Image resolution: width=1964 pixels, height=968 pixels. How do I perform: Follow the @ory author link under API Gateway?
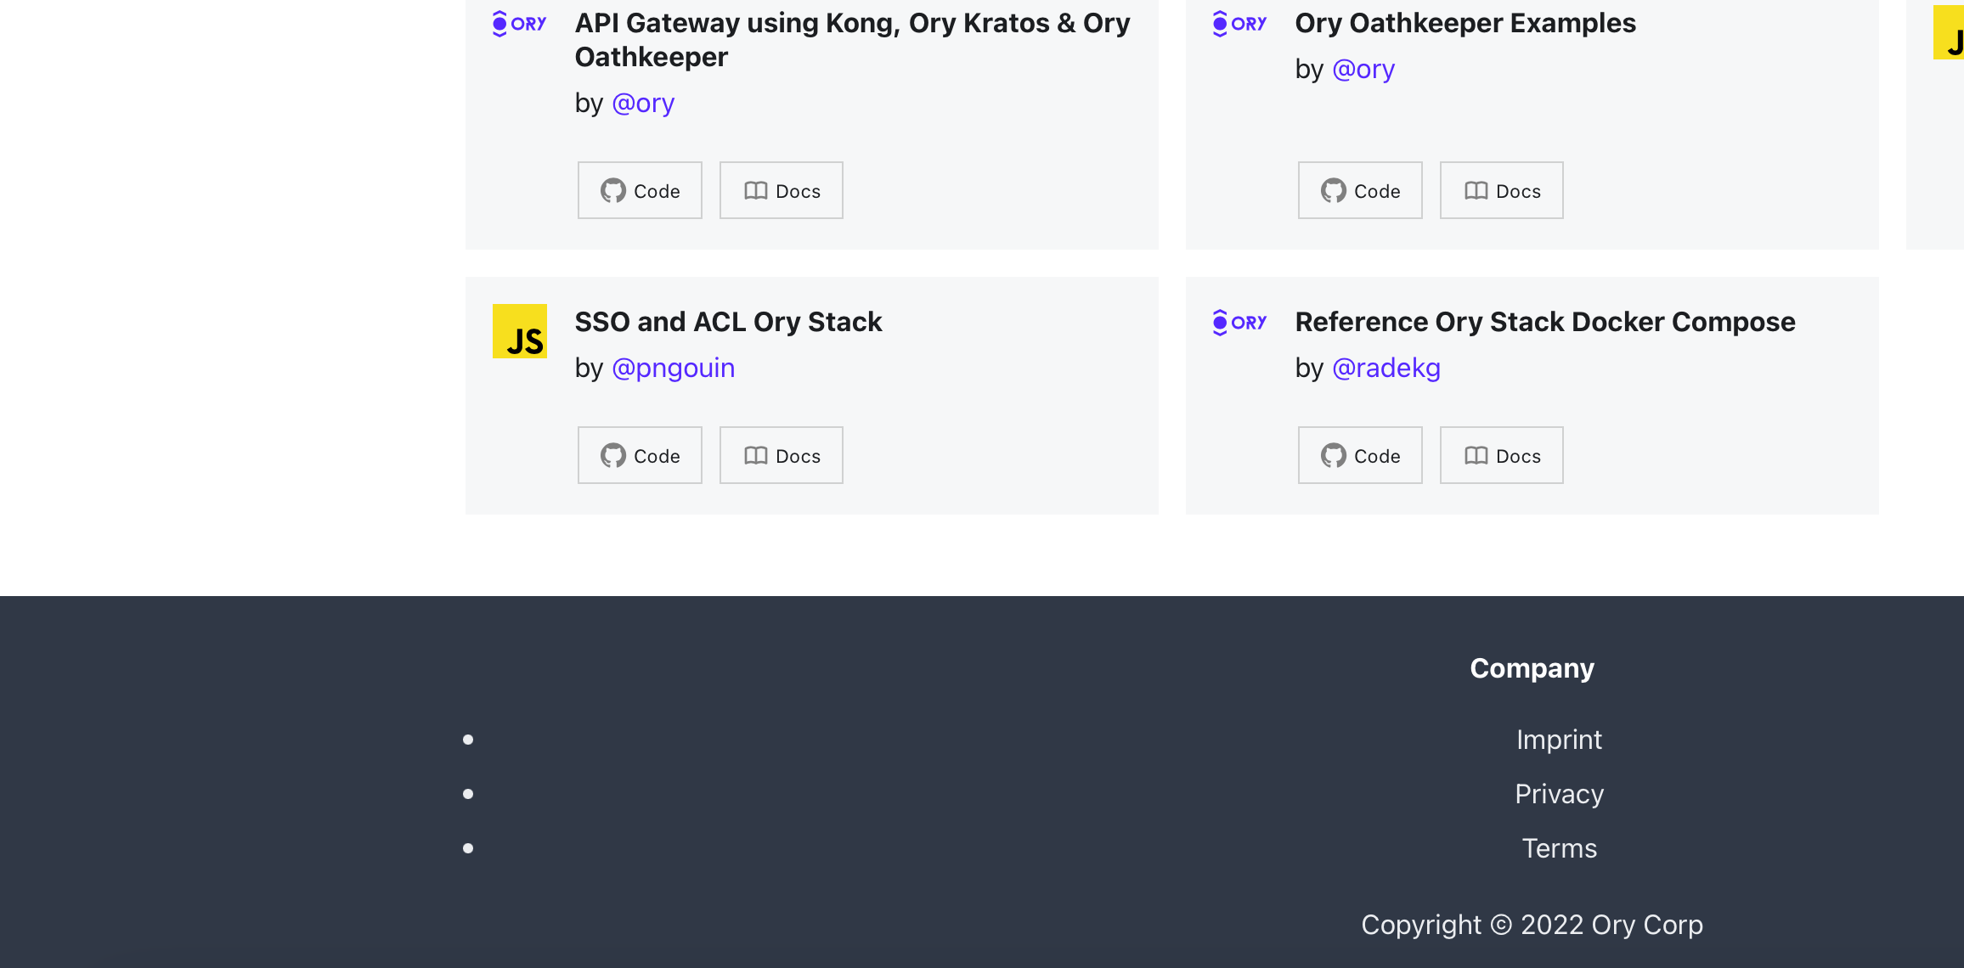643,102
